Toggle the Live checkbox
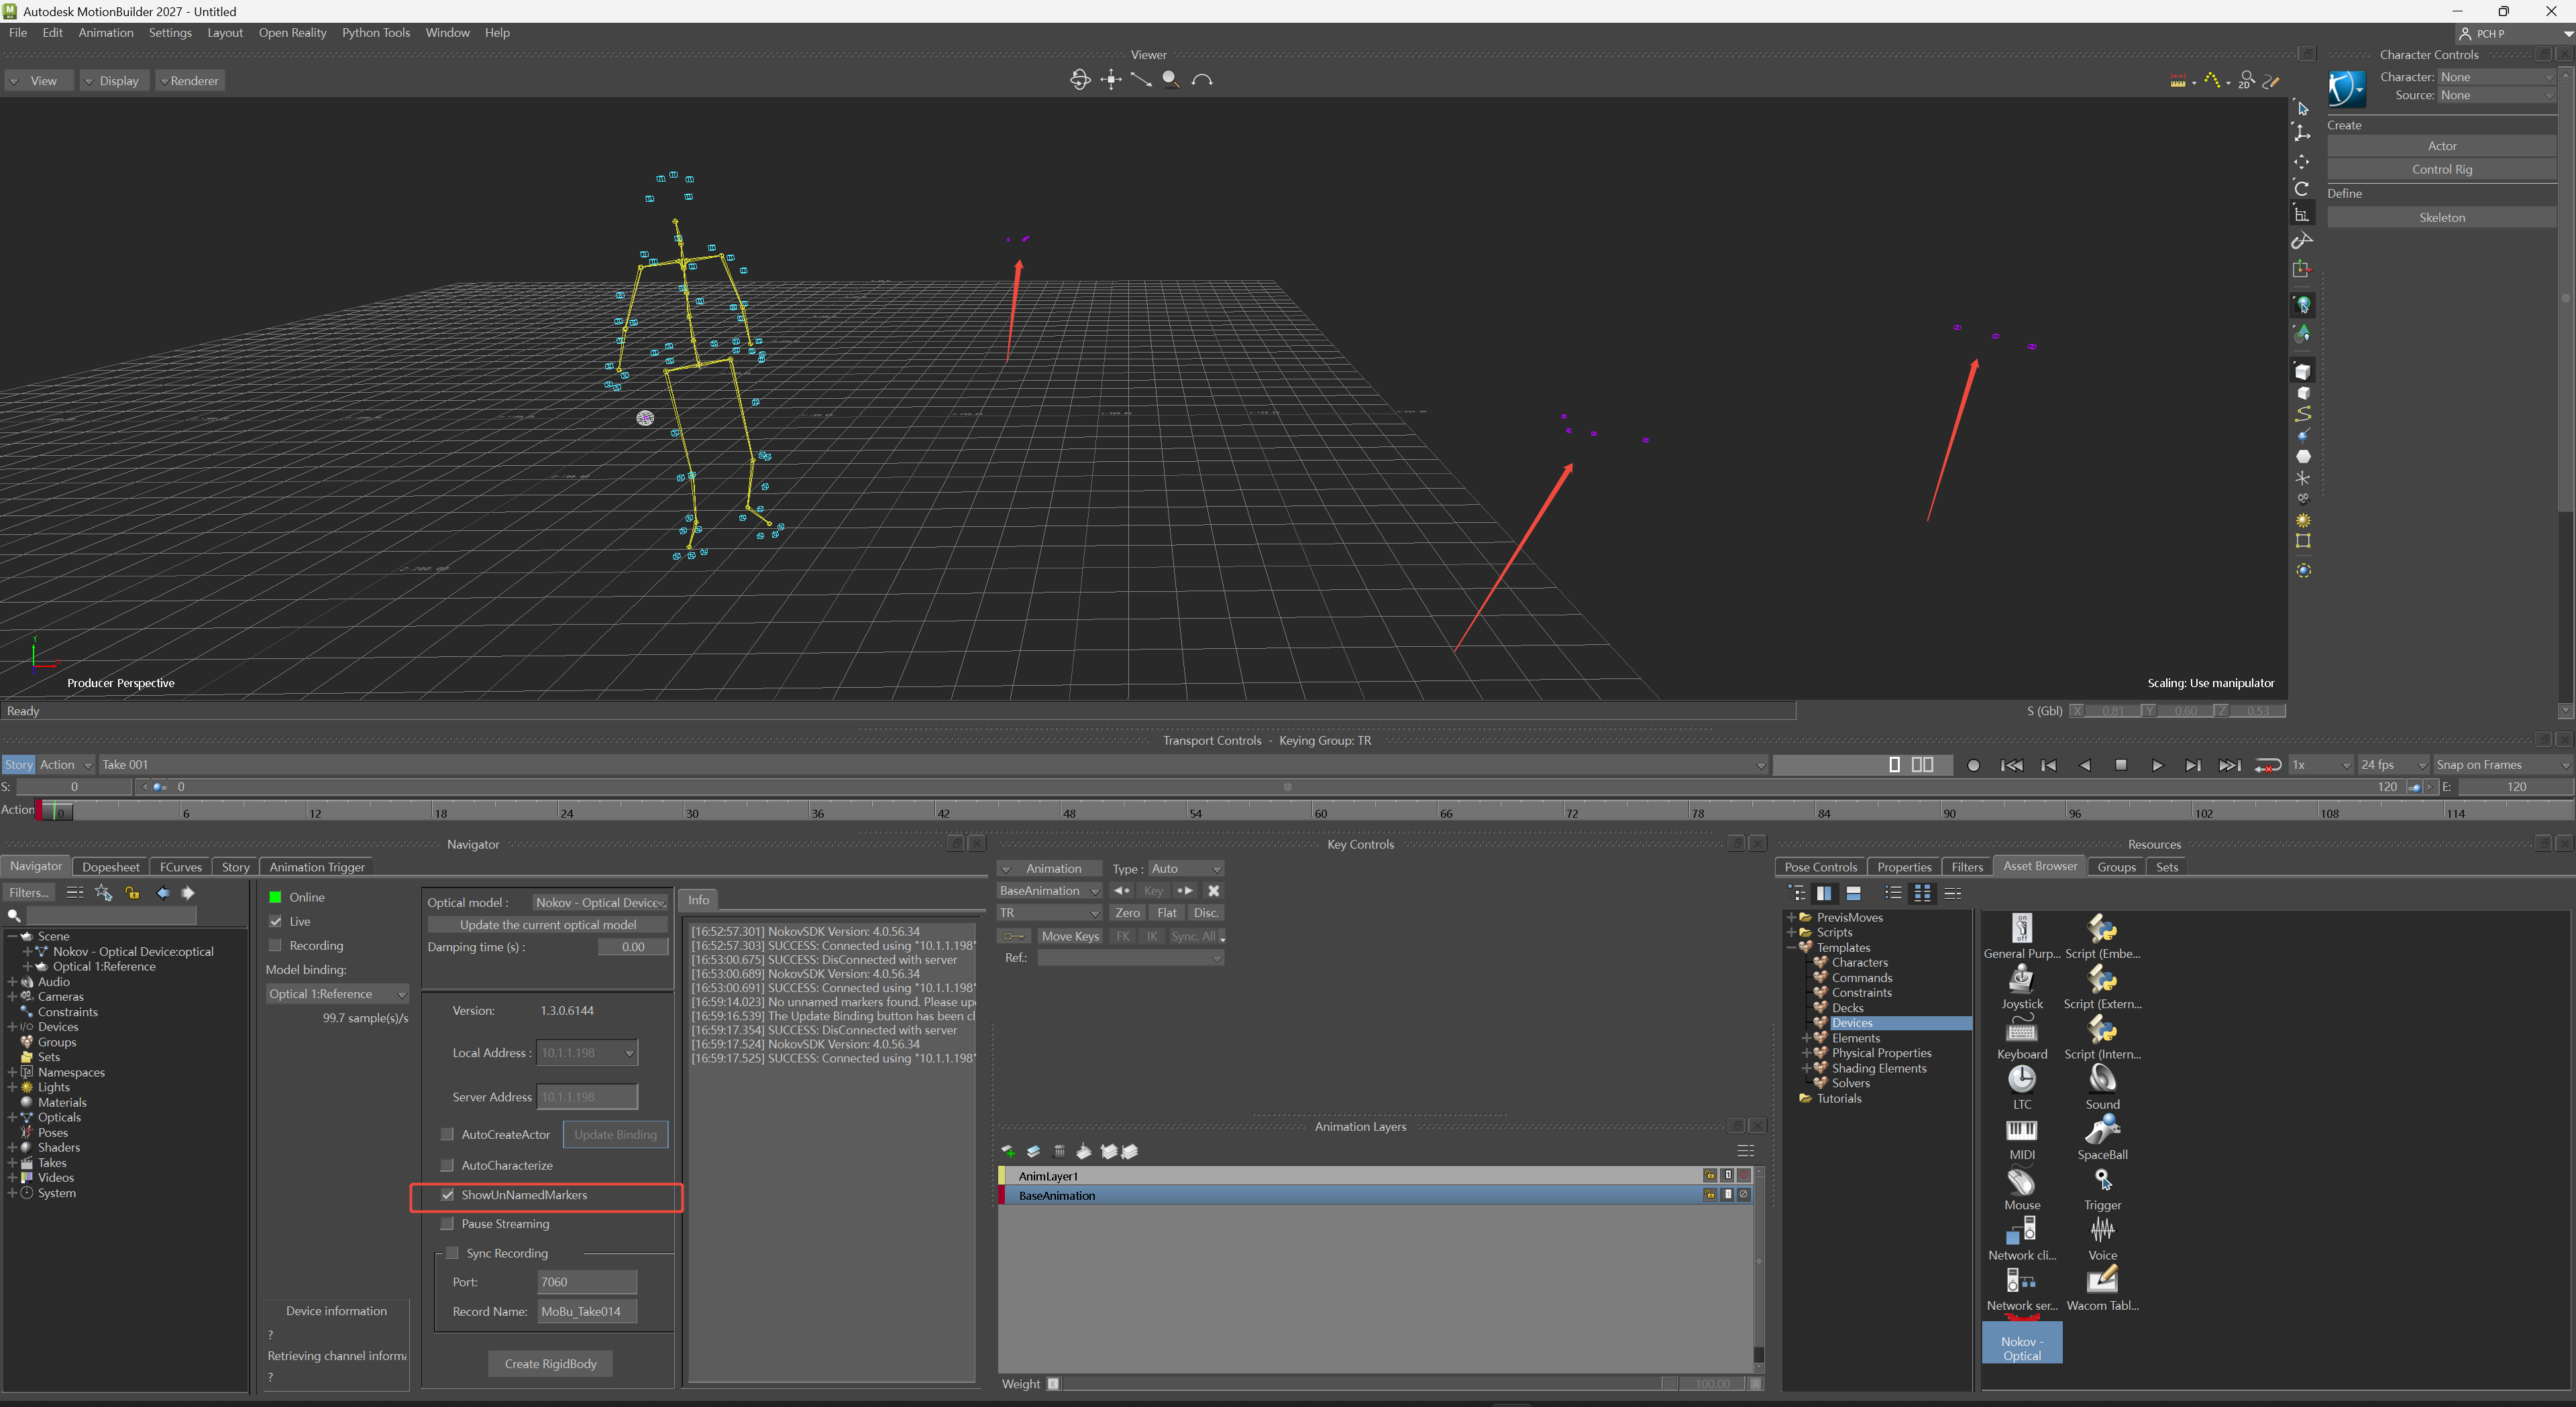Screen dimensions: 2576x1407 pyautogui.click(x=275, y=921)
